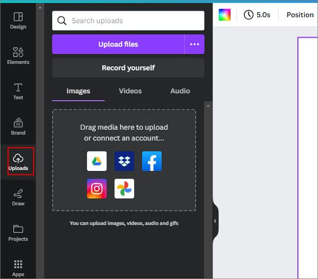Click the sidebar scrollbar up arrow
Screen dimensions: 318x279
click(x=40, y=7)
